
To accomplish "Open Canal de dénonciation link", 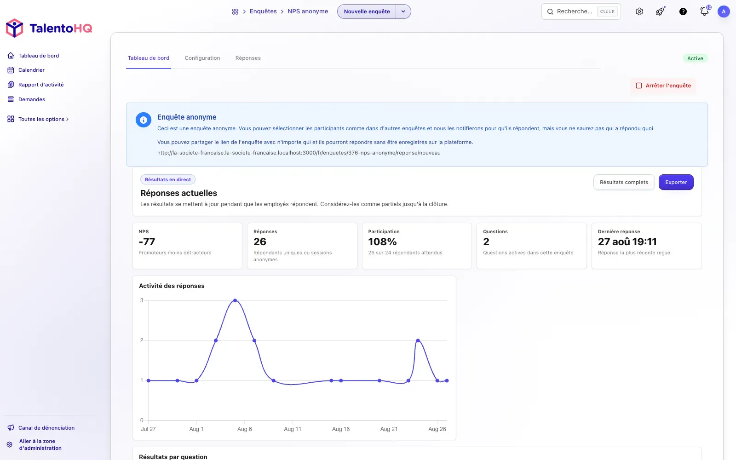I will pos(46,428).
